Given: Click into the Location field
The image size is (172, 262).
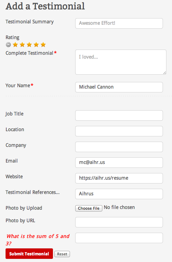Looking at the screenshot, I should pos(119,131).
